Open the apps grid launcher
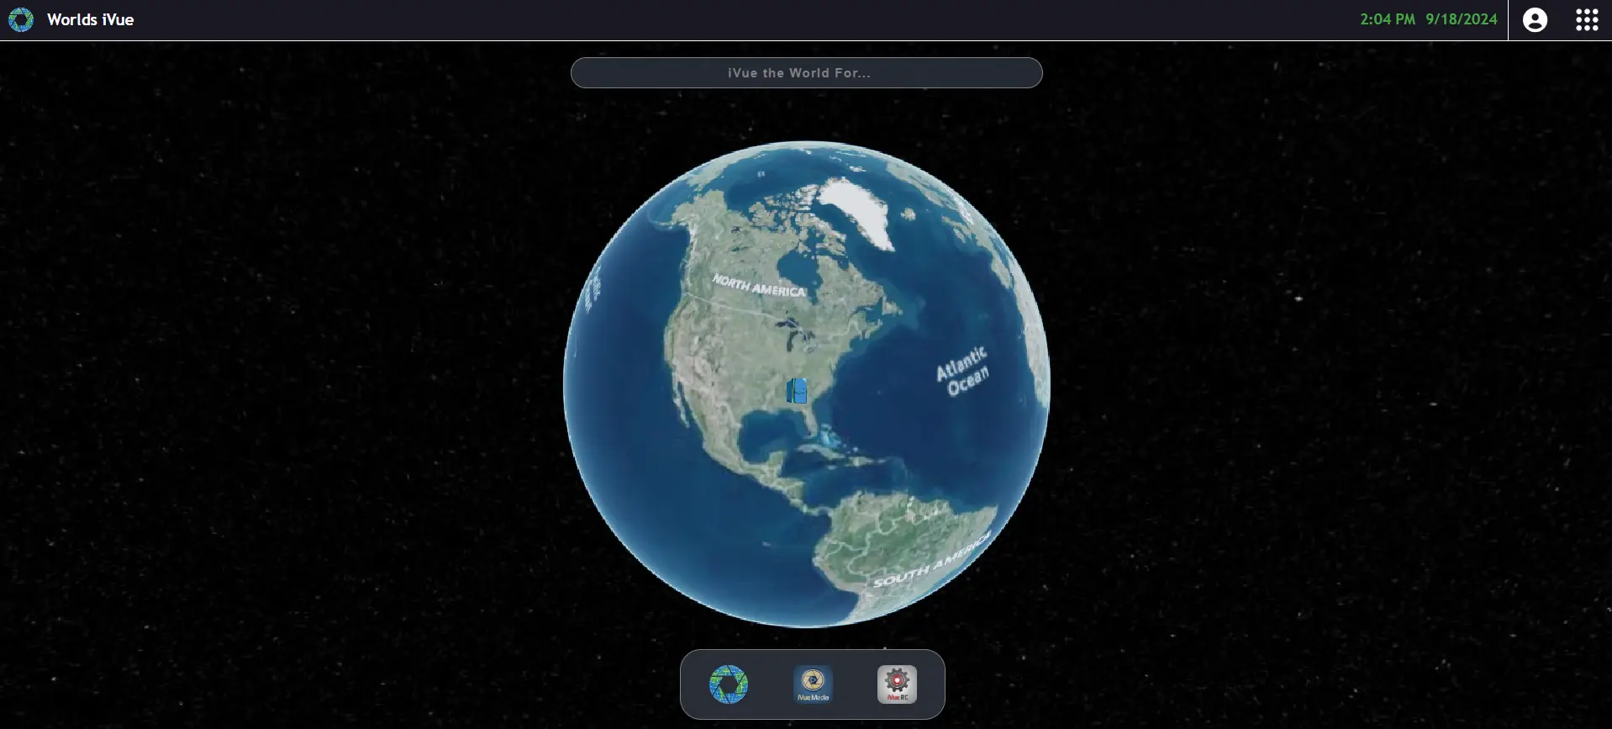The image size is (1612, 729). coord(1586,19)
